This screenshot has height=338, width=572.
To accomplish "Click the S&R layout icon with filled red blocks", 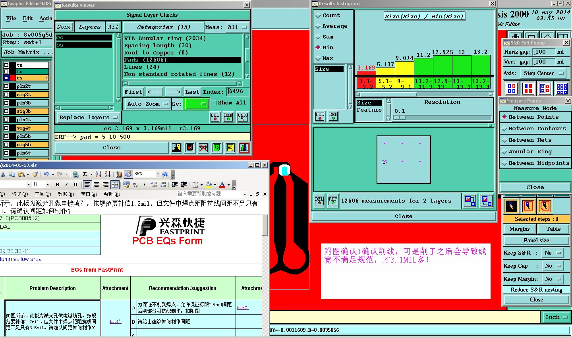I will coord(528,88).
